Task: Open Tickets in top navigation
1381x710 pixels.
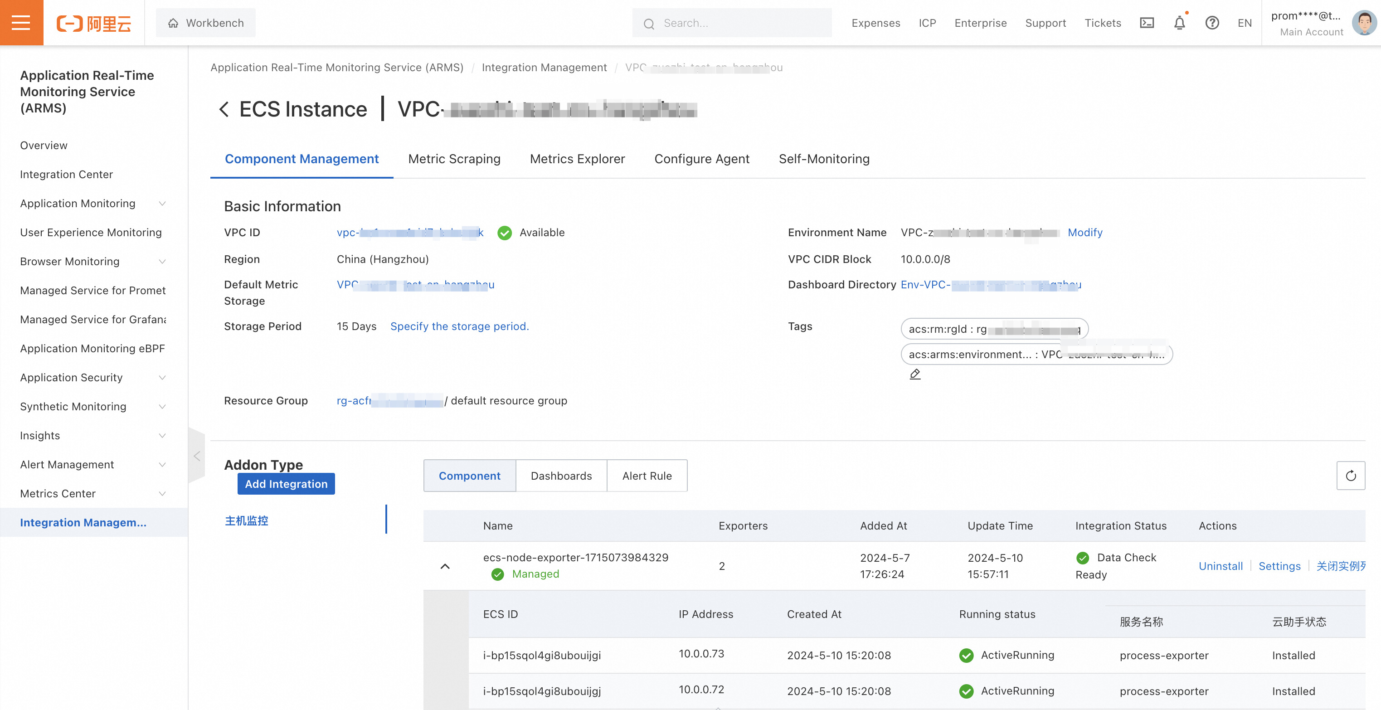Action: (x=1103, y=23)
